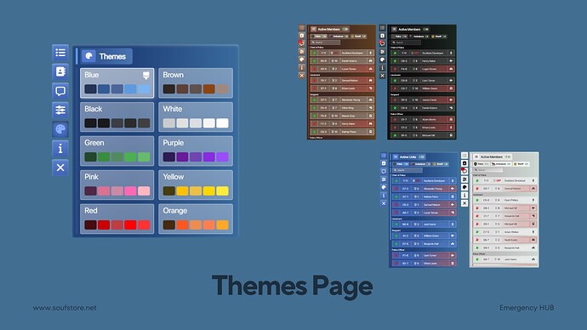The height and width of the screenshot is (330, 587).
Task: Click the Search field in brown-themed panel
Action: (x=325, y=43)
